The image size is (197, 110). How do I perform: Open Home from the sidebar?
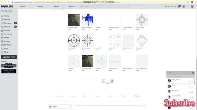point(5,16)
